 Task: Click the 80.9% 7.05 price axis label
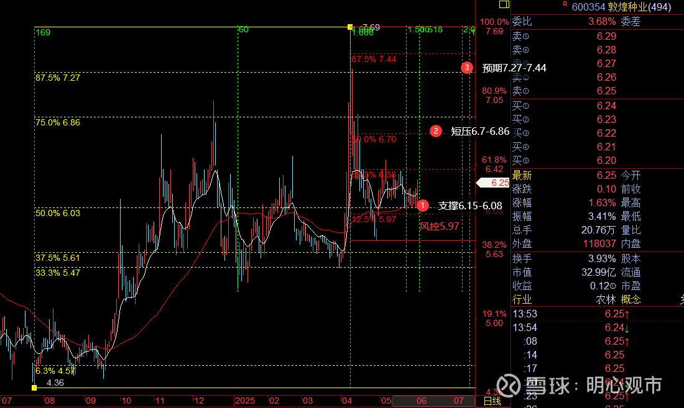[494, 96]
